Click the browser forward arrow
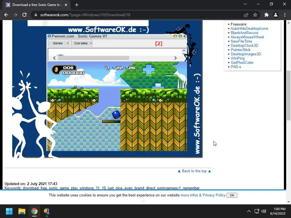This screenshot has height=218, width=291. (15, 15)
